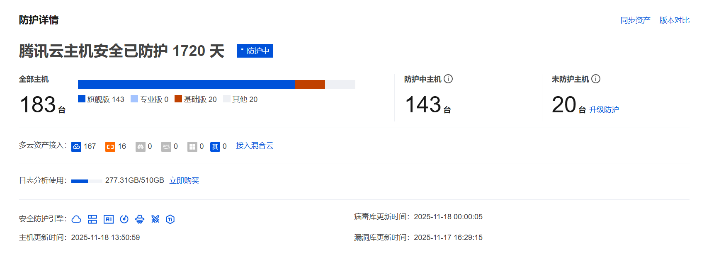Click the 基础版 orange legend swatch

pos(178,99)
